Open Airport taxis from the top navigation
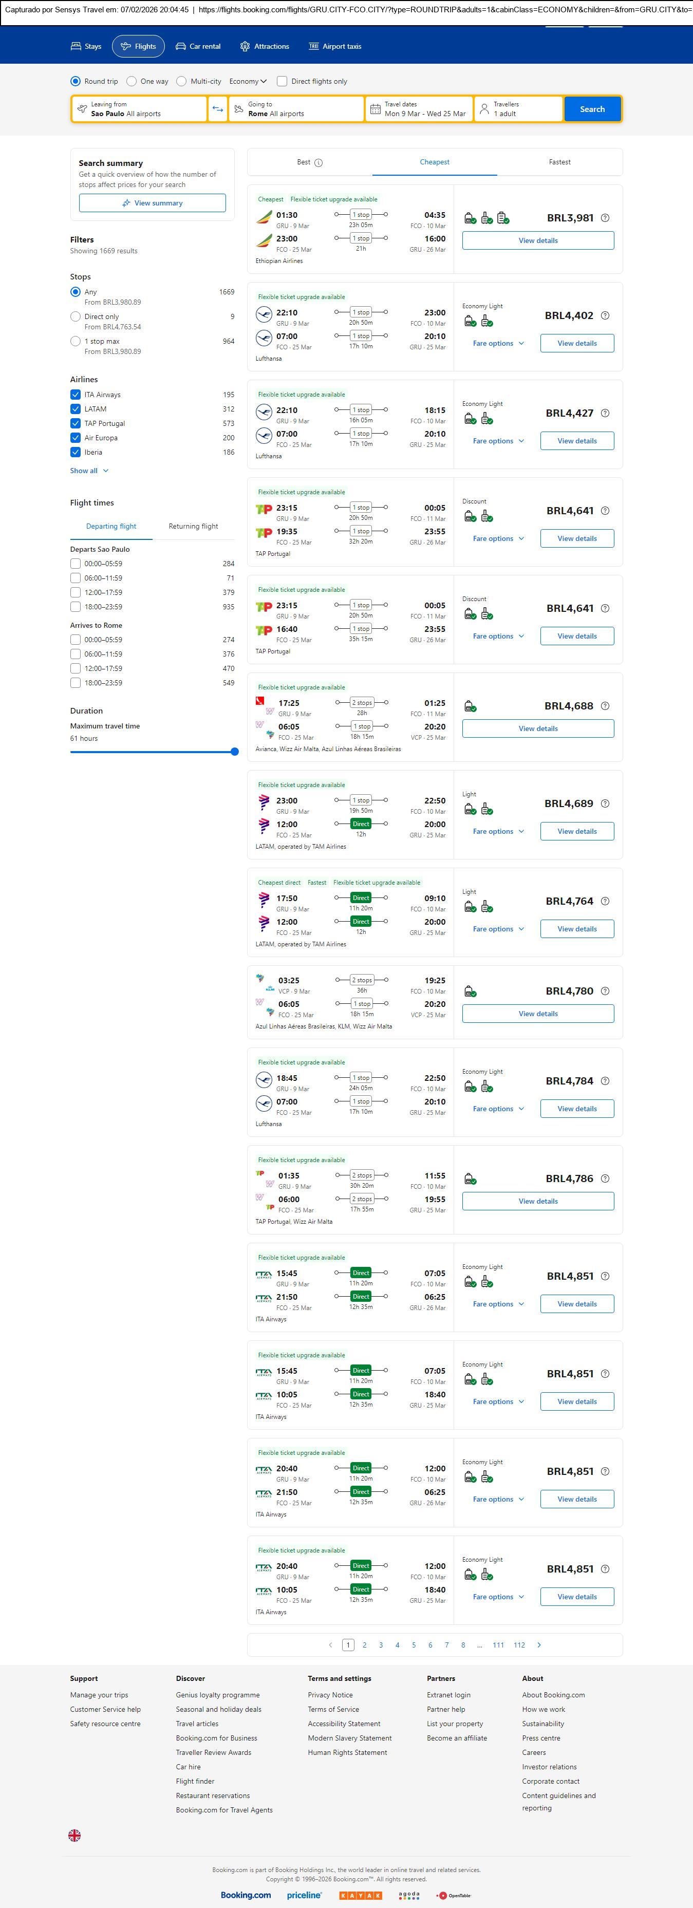 click(334, 46)
